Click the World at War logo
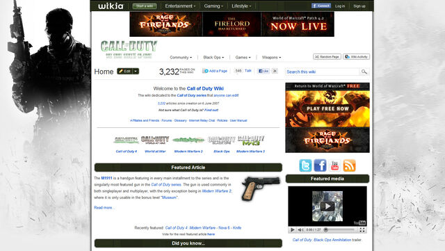The width and height of the screenshot is (445, 251). click(155, 140)
